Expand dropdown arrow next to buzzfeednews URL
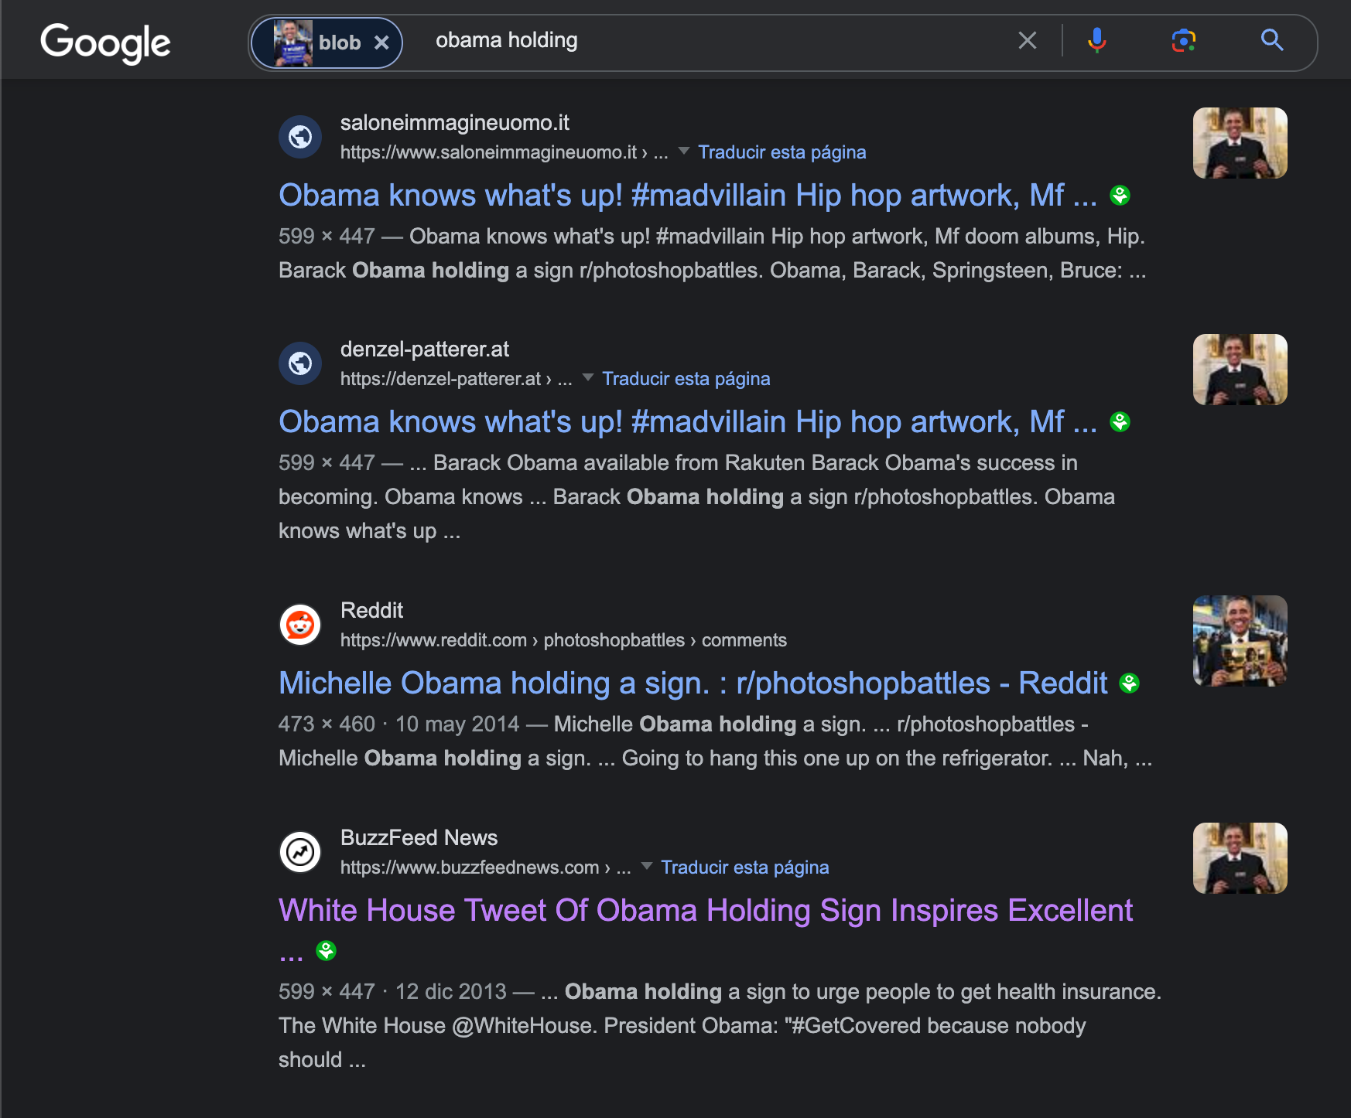The image size is (1351, 1118). (x=647, y=866)
